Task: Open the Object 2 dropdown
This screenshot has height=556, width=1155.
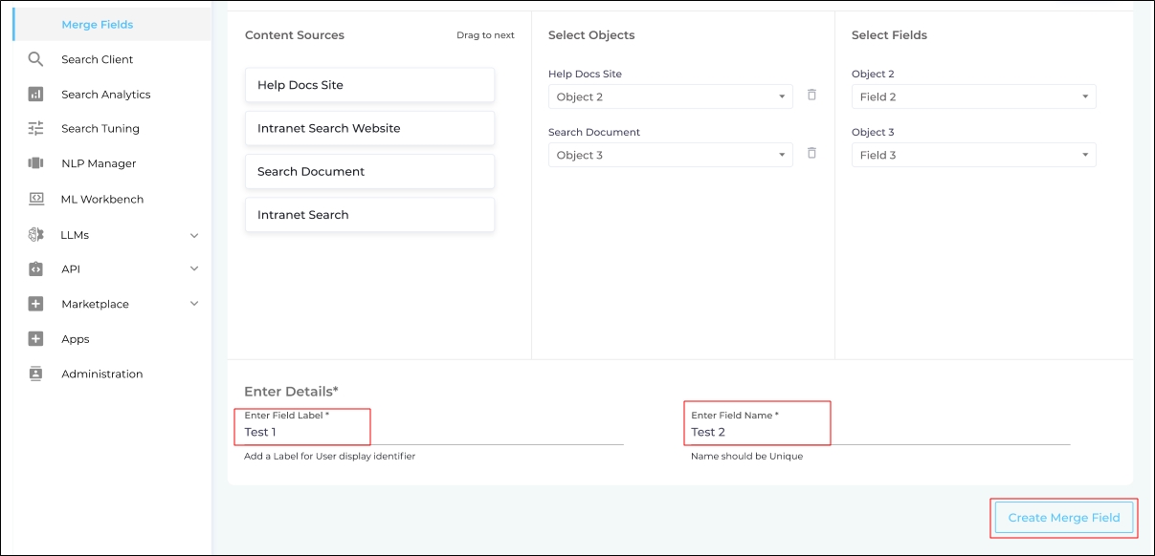Action: (670, 96)
